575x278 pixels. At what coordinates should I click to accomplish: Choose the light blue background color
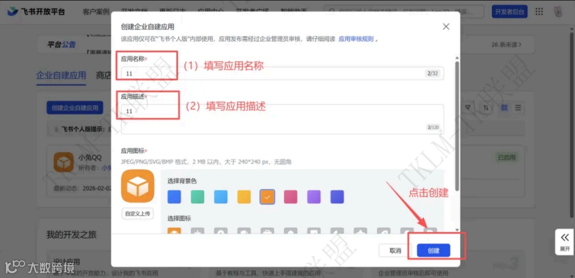point(221,197)
